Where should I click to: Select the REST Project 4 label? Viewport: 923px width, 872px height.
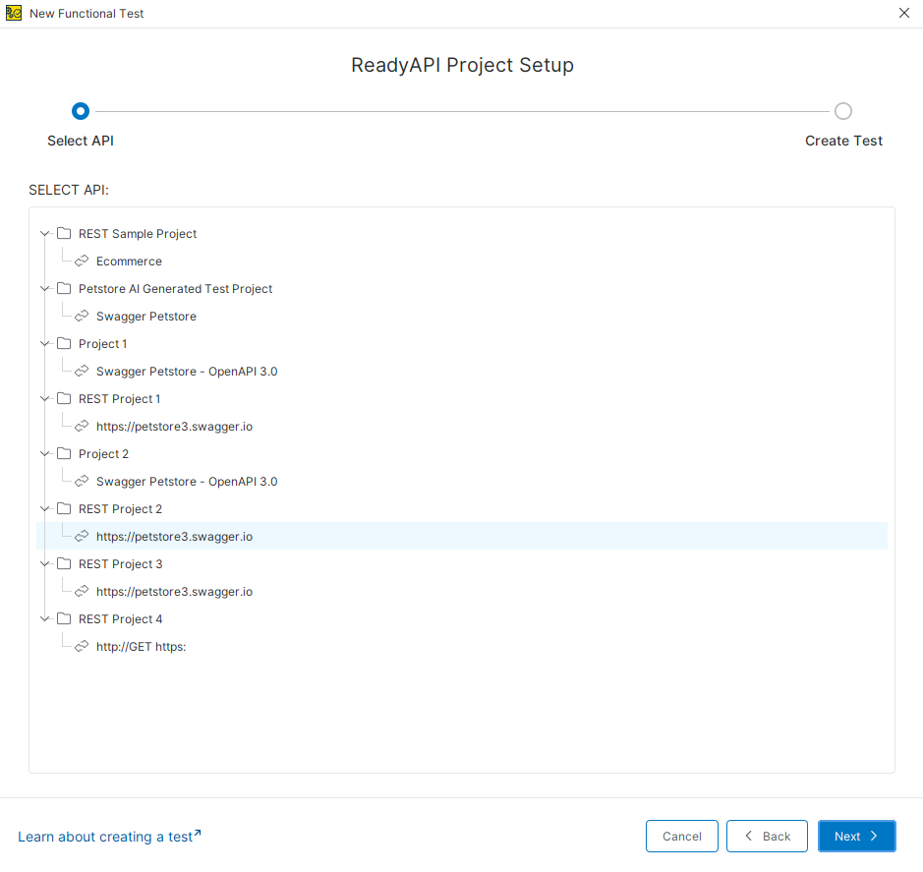[120, 618]
